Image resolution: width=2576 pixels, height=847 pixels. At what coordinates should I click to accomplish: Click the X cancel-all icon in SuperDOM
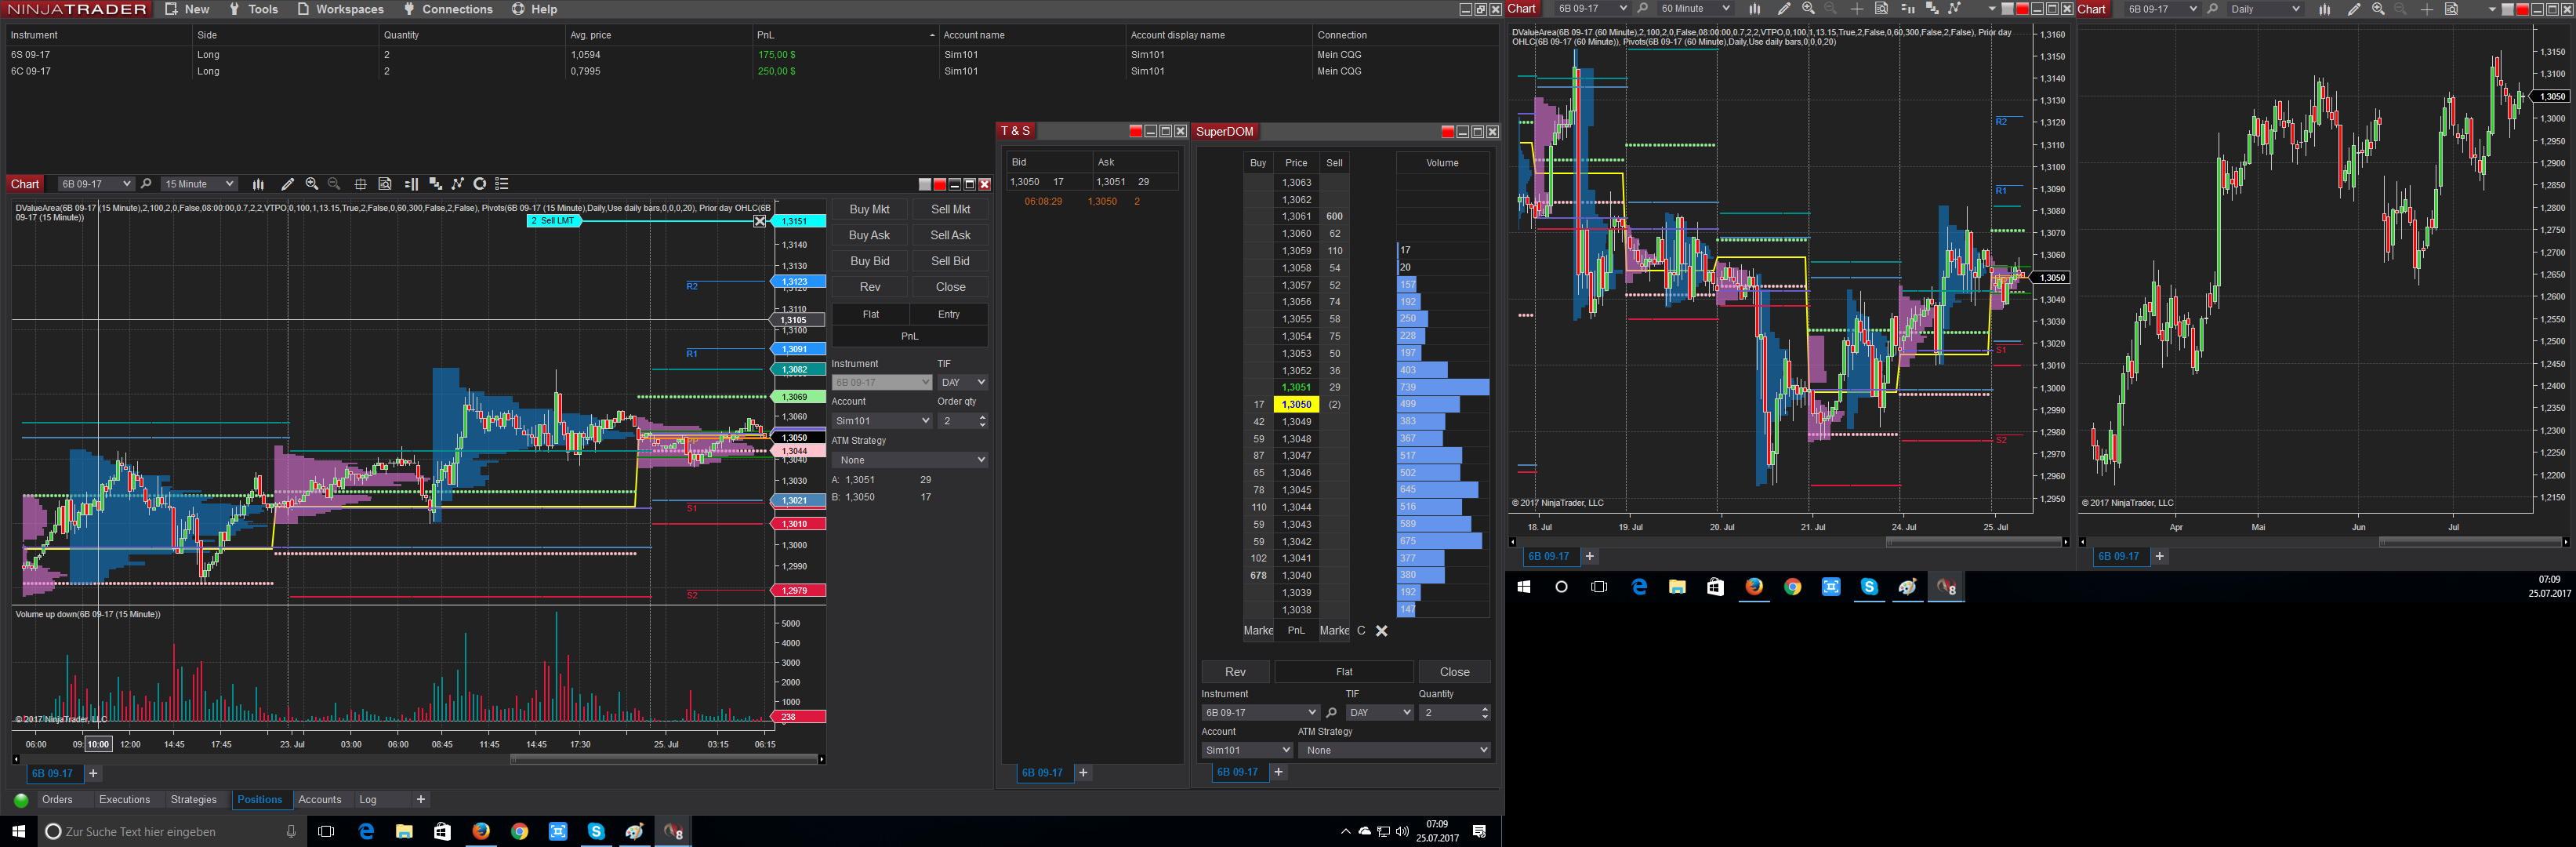coord(1382,631)
